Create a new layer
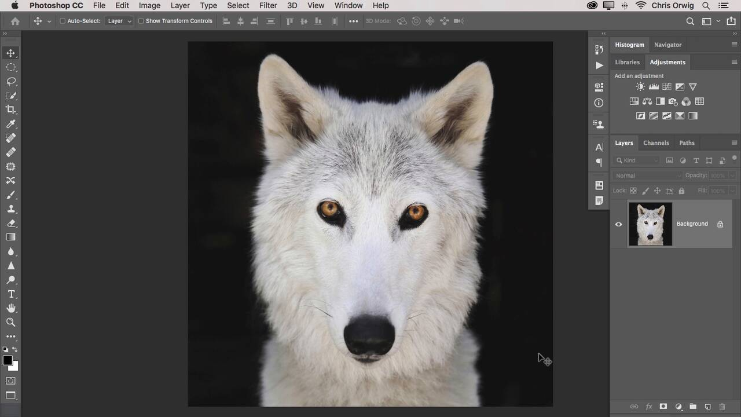Image resolution: width=741 pixels, height=417 pixels. [x=707, y=407]
